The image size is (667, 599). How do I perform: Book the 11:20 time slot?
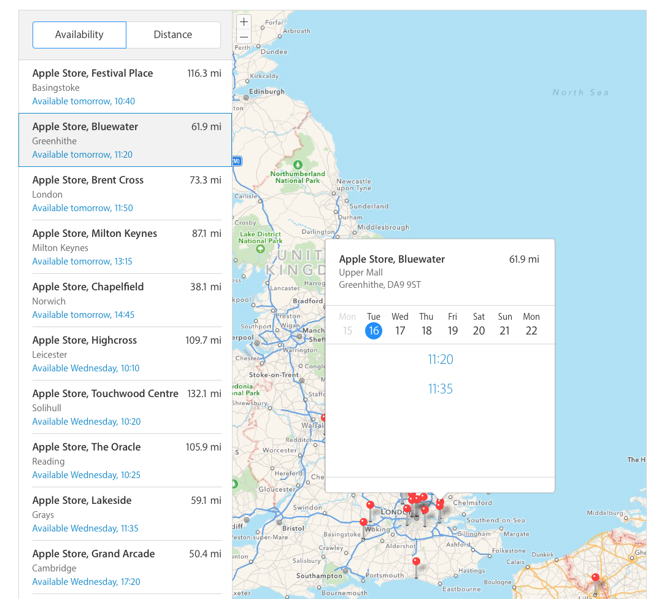coord(441,360)
